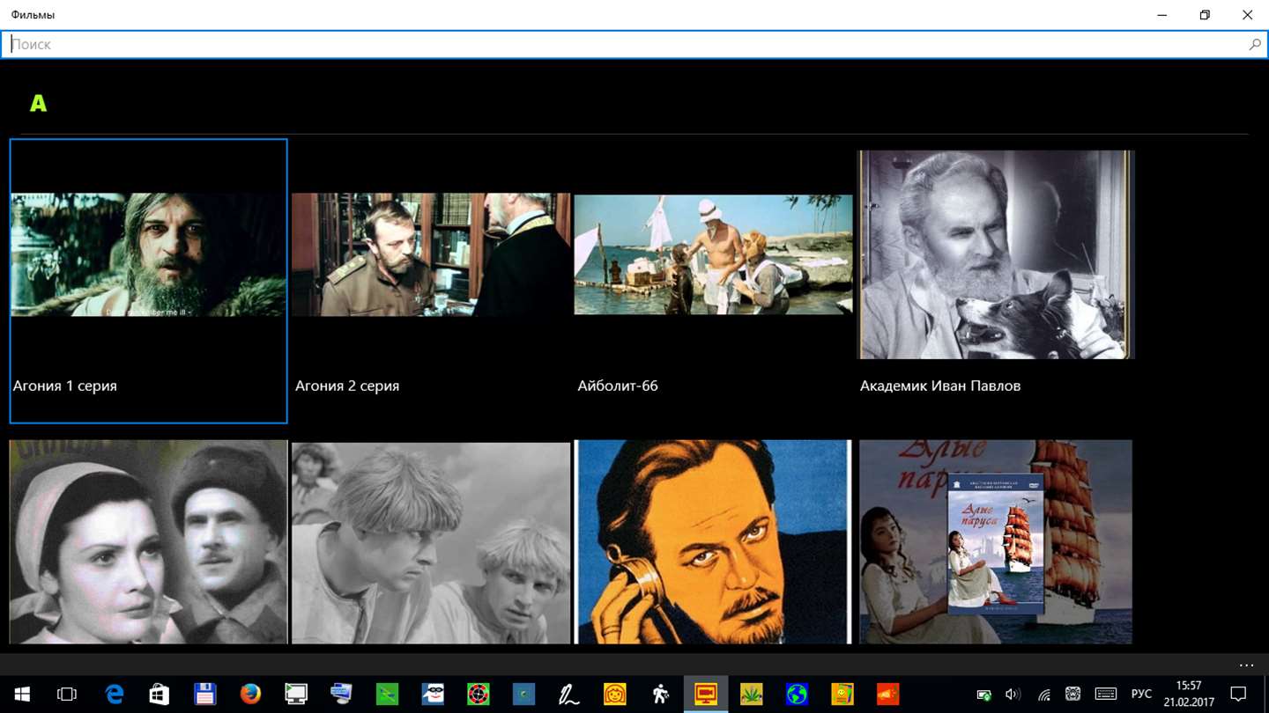Switch input language via РУС indicator

tap(1141, 695)
